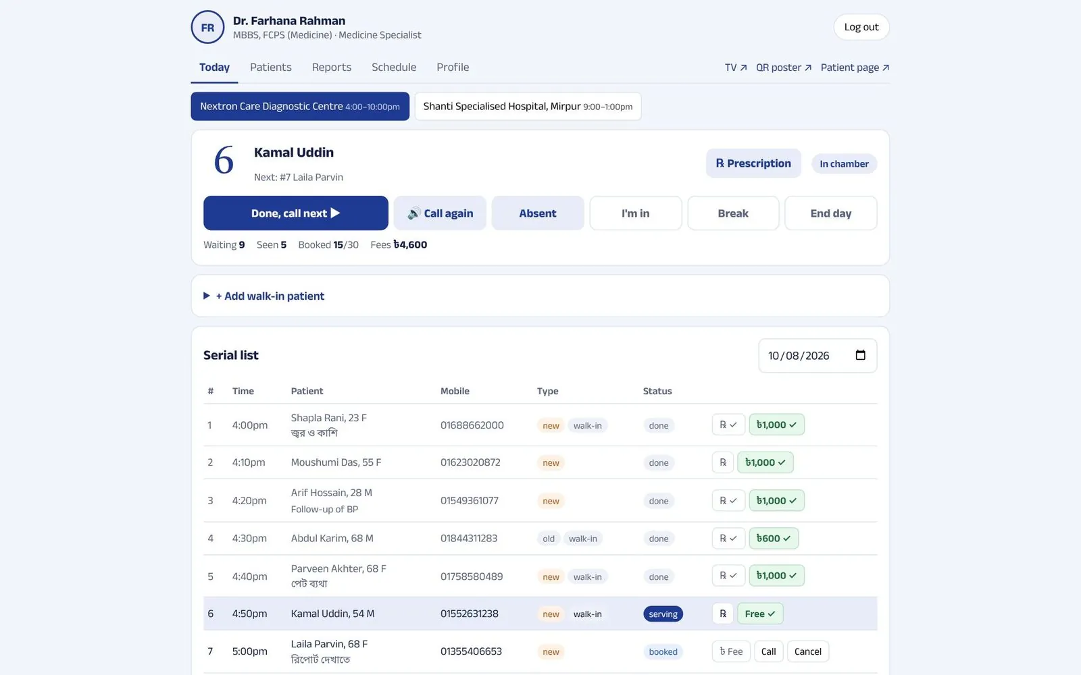Image resolution: width=1081 pixels, height=675 pixels.
Task: Open prescription icon for Parveen Akhter row
Action: coord(728,575)
